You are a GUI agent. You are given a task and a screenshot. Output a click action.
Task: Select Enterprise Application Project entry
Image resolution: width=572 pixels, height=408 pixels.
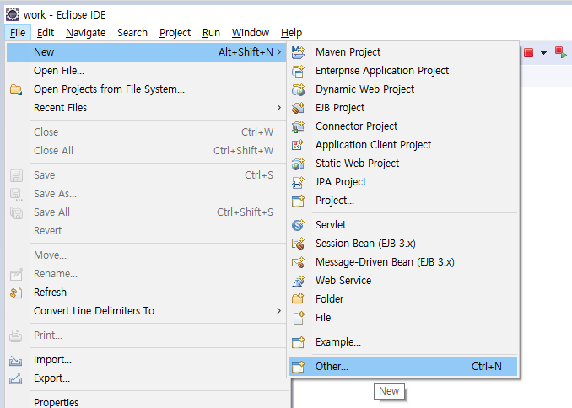pos(403,71)
